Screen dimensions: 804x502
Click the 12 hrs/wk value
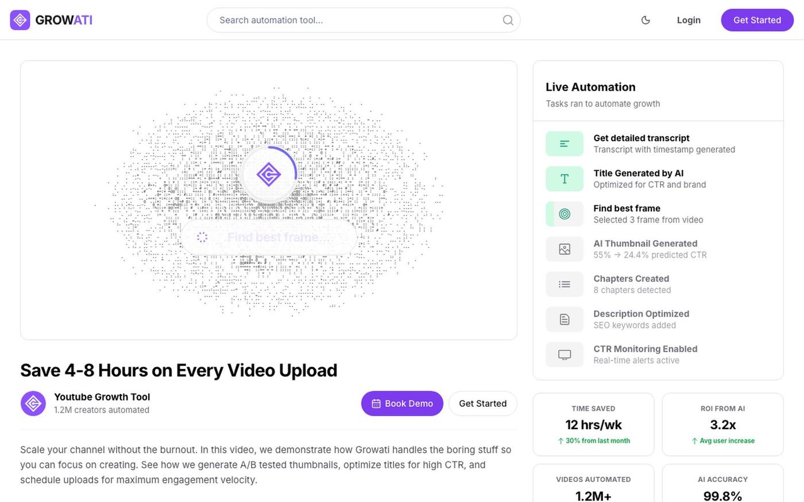coord(594,425)
